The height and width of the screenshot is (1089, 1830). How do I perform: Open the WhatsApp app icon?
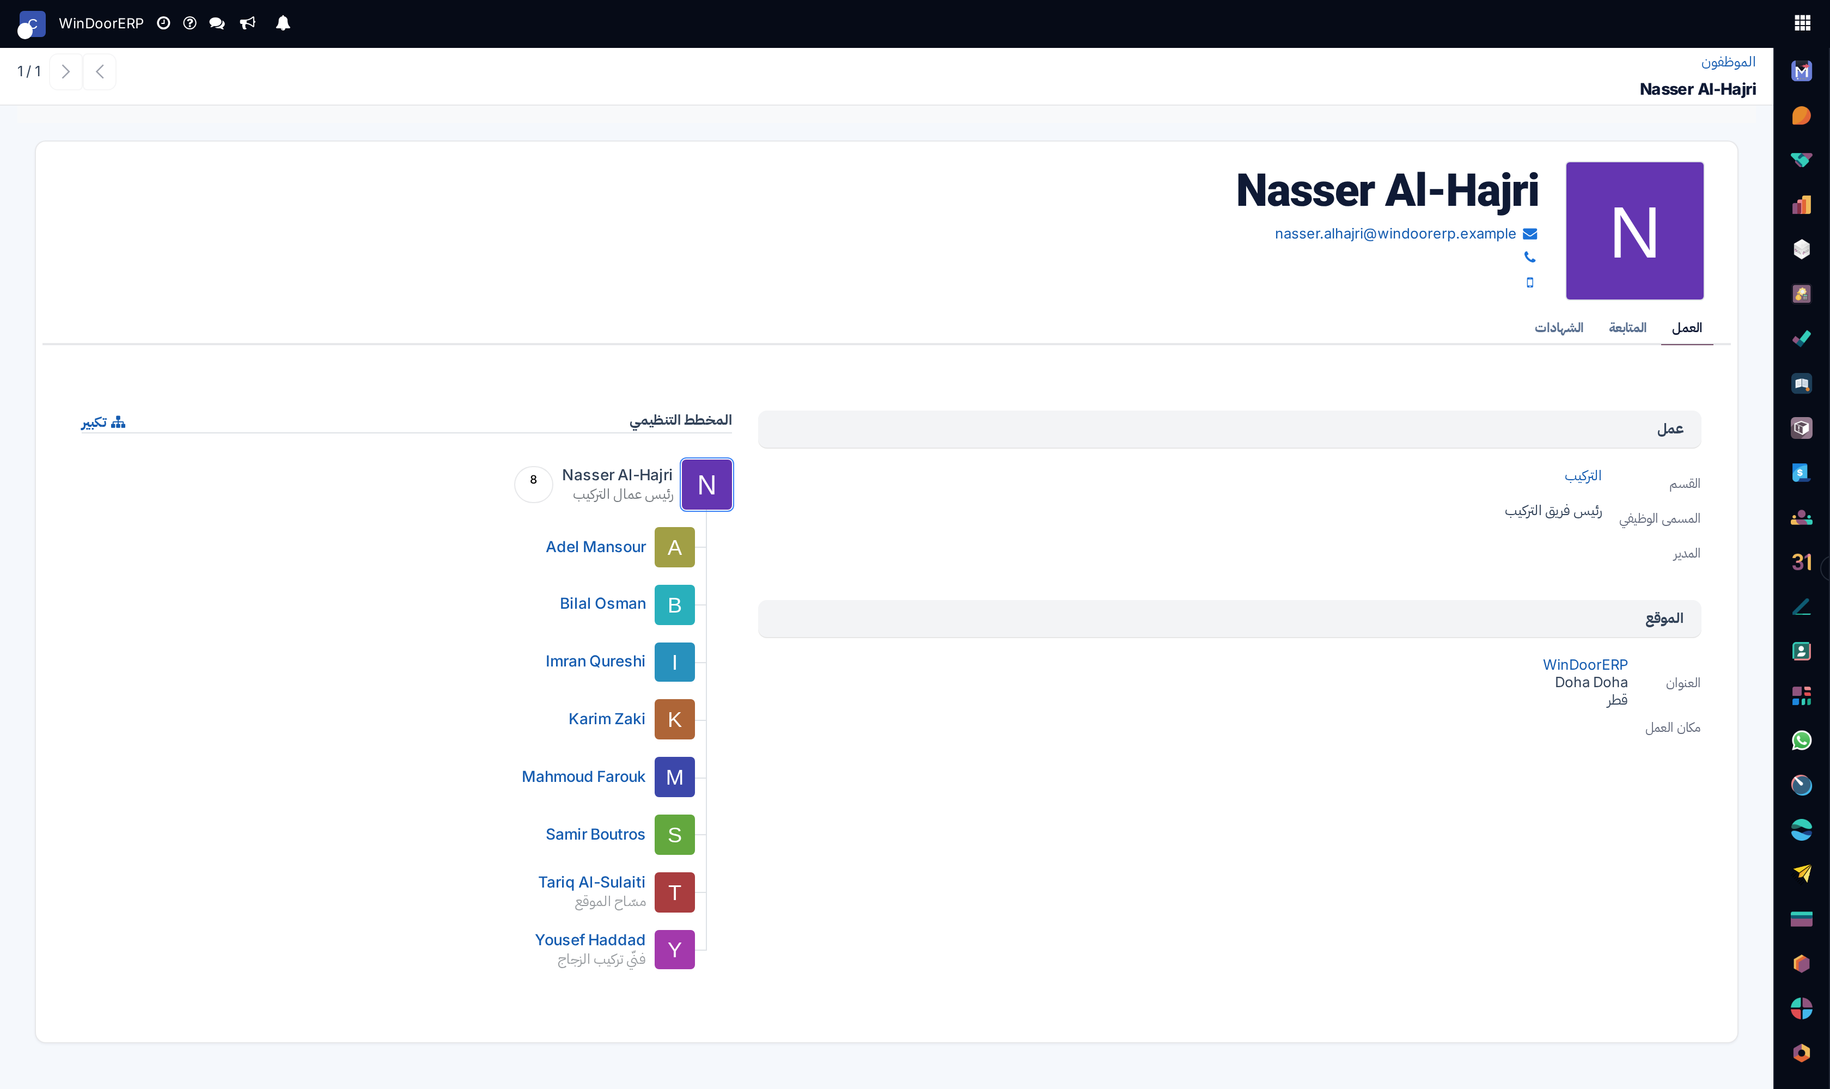(x=1801, y=741)
